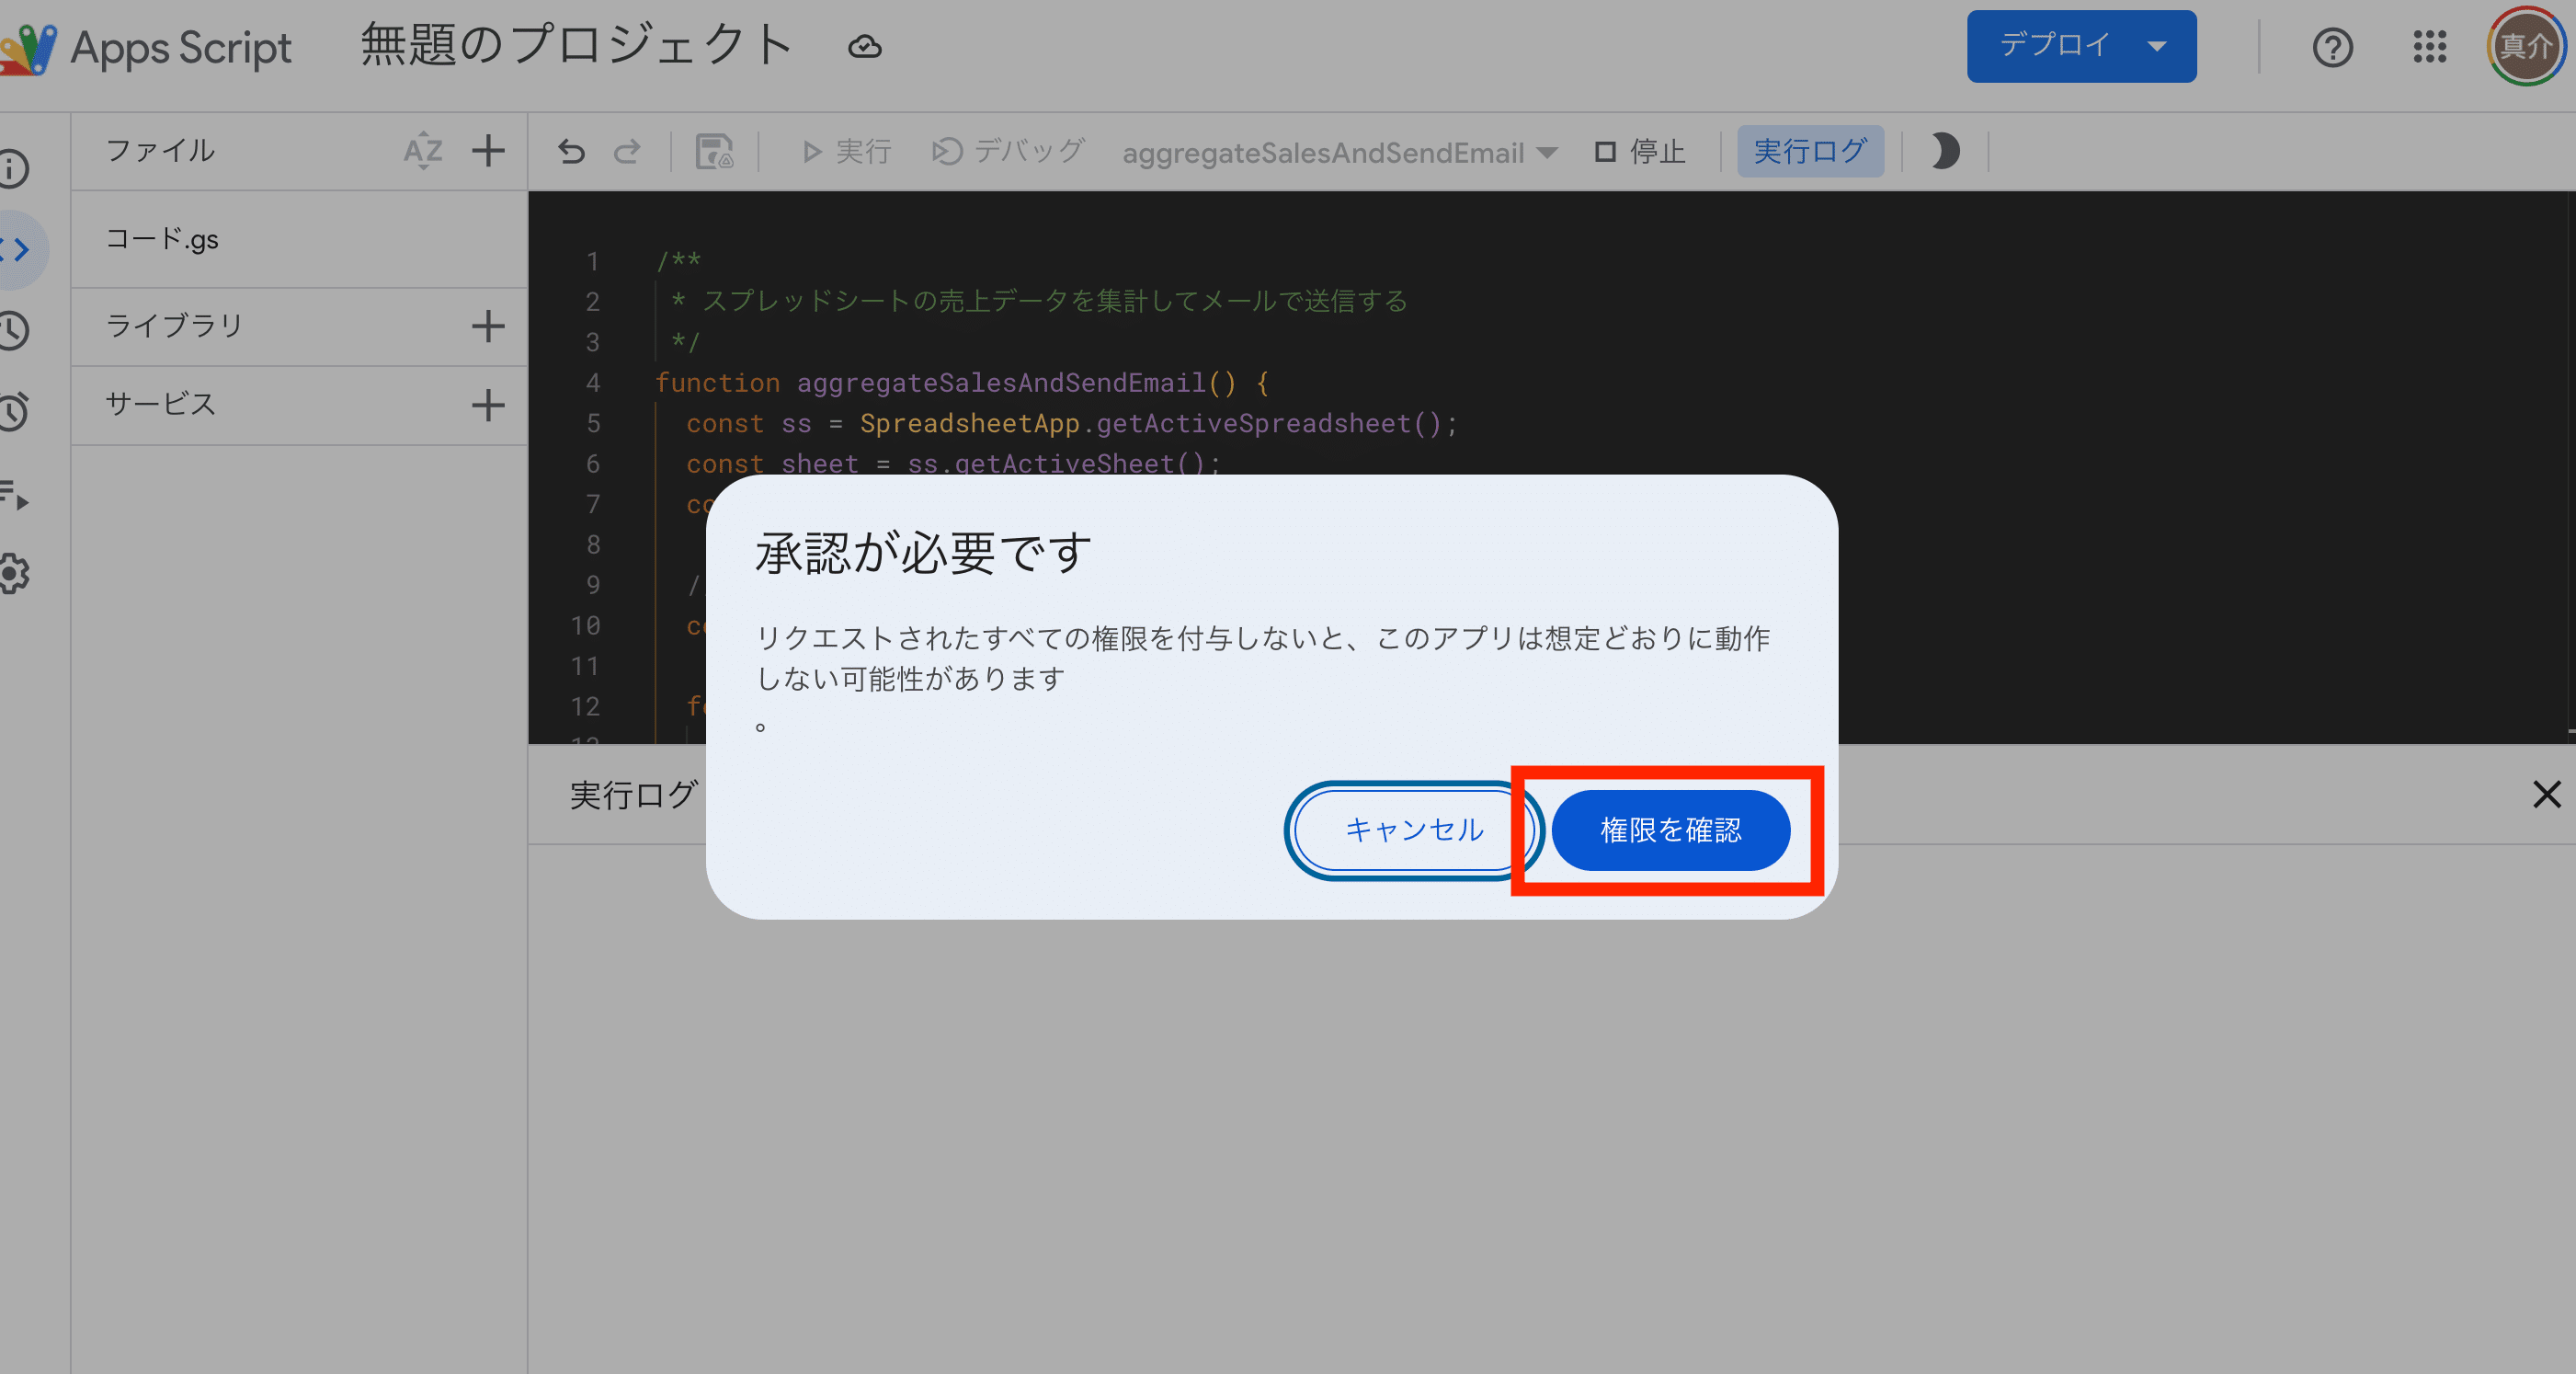Click the undo arrow icon
The image size is (2576, 1374).
571,152
